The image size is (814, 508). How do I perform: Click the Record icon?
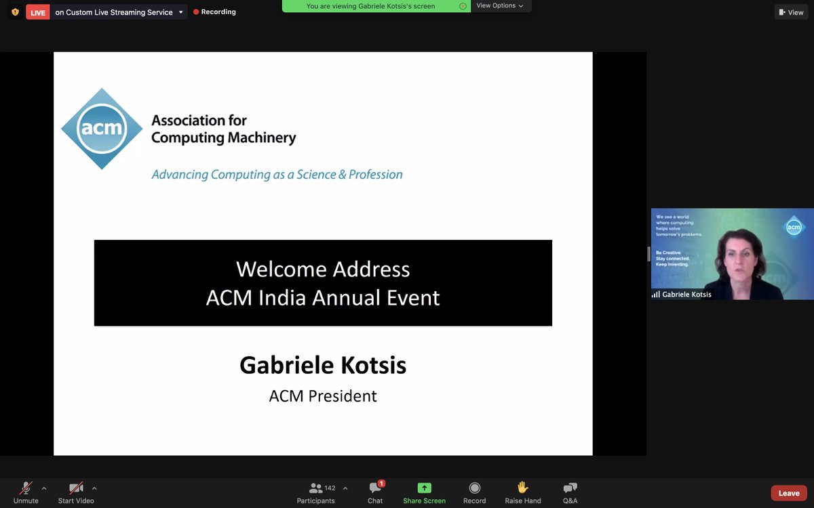pos(475,488)
